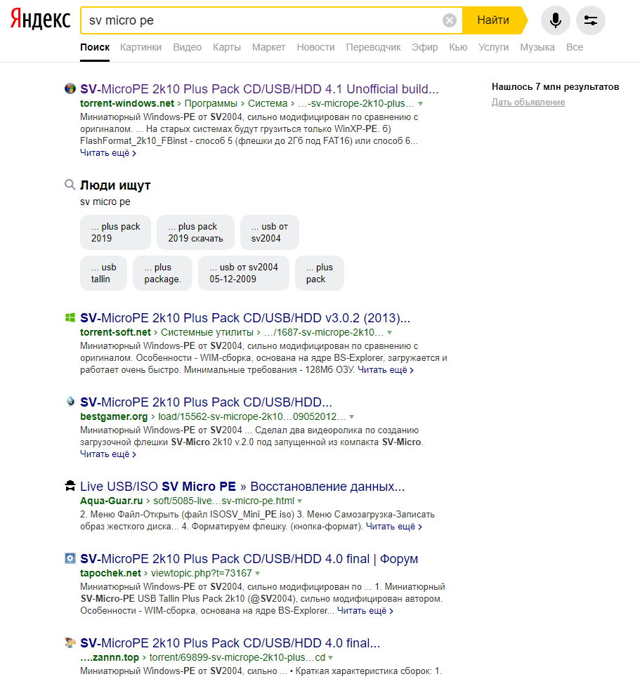Click the bestgamer.org result favicon
This screenshot has width=640, height=679.
(70, 402)
